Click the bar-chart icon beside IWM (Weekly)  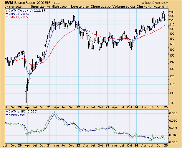point(7,10)
